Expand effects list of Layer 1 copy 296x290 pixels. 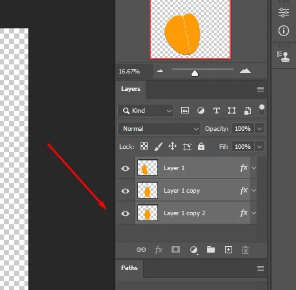tap(253, 190)
